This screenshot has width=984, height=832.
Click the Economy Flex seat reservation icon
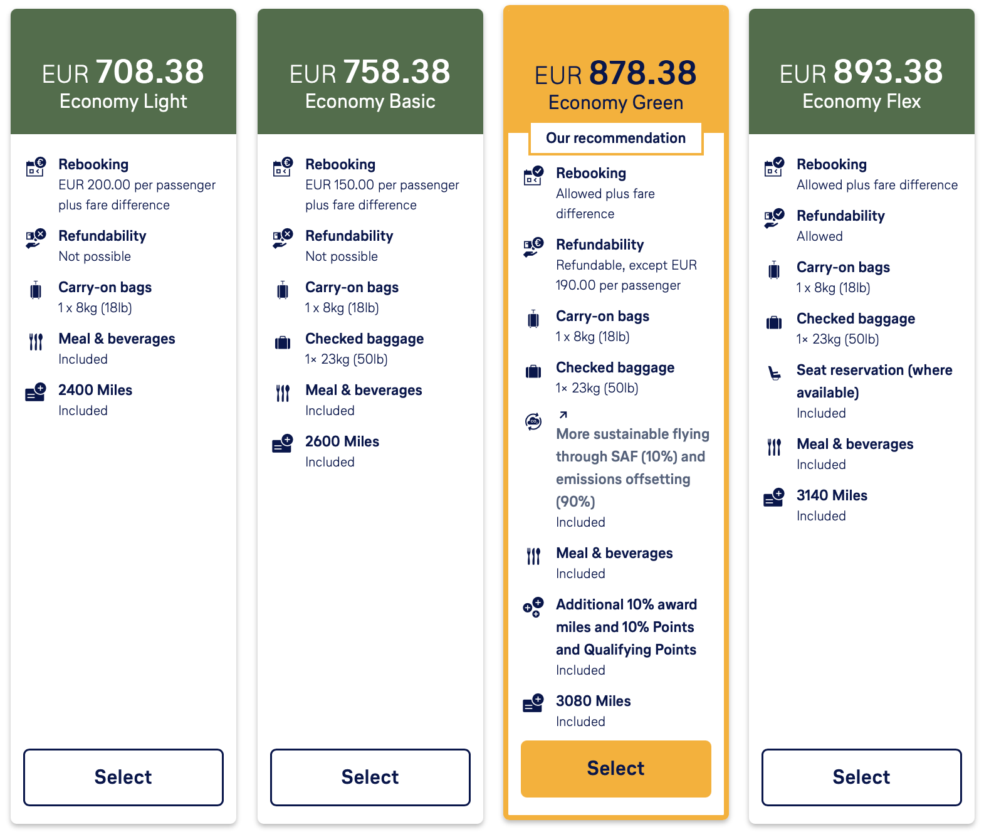(x=774, y=374)
